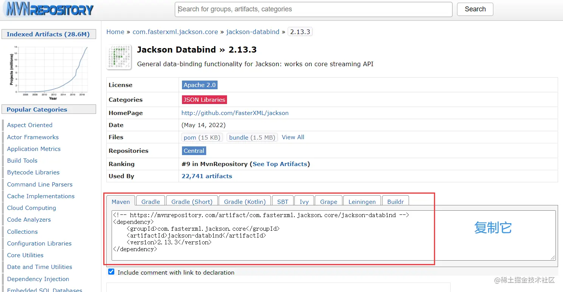This screenshot has height=292, width=563.
Task: Click the 2.13.3 version breadcrumb
Action: [x=300, y=32]
